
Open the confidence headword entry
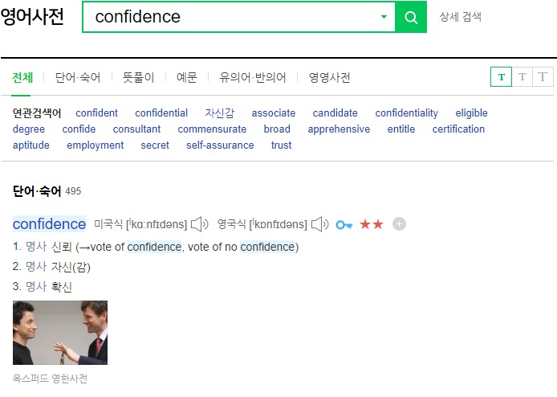click(49, 224)
